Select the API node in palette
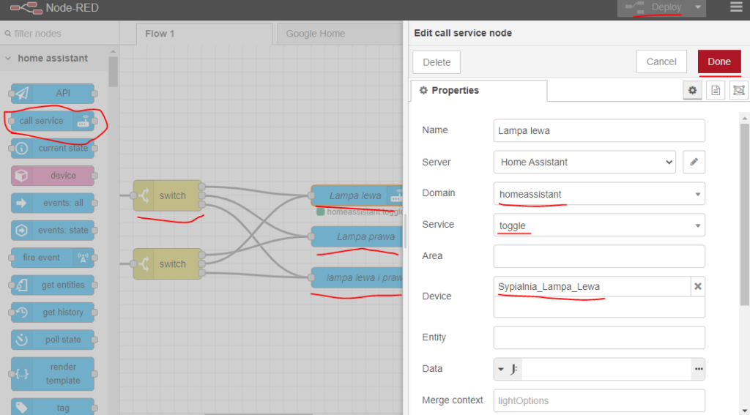750x415 pixels. click(53, 94)
